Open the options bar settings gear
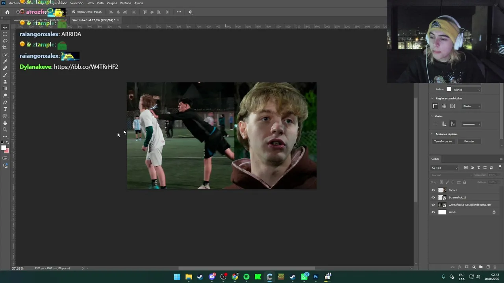This screenshot has width=504, height=283. [x=190, y=12]
